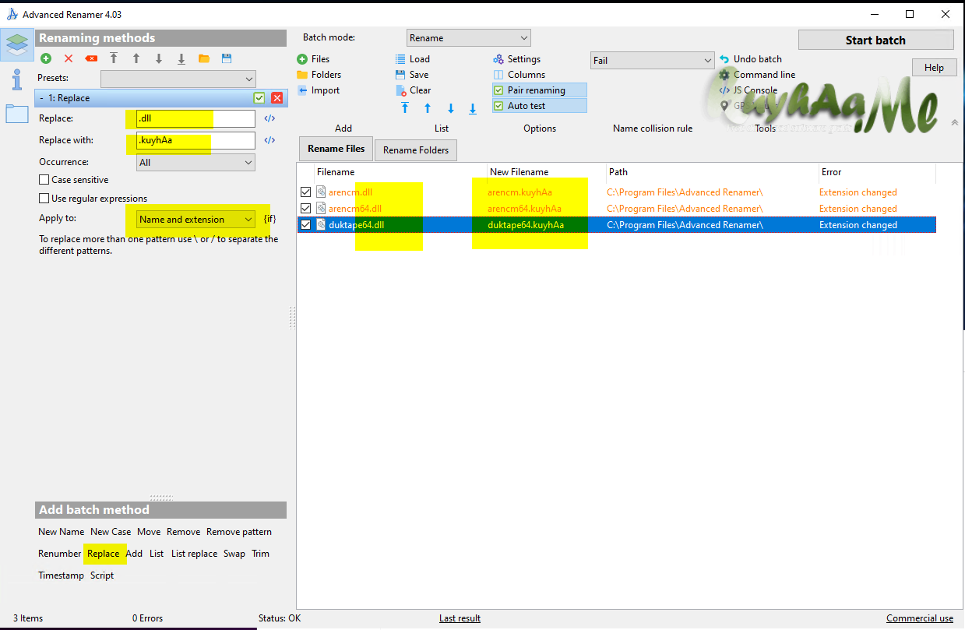Click Help button
Image resolution: width=965 pixels, height=630 pixels.
934,68
